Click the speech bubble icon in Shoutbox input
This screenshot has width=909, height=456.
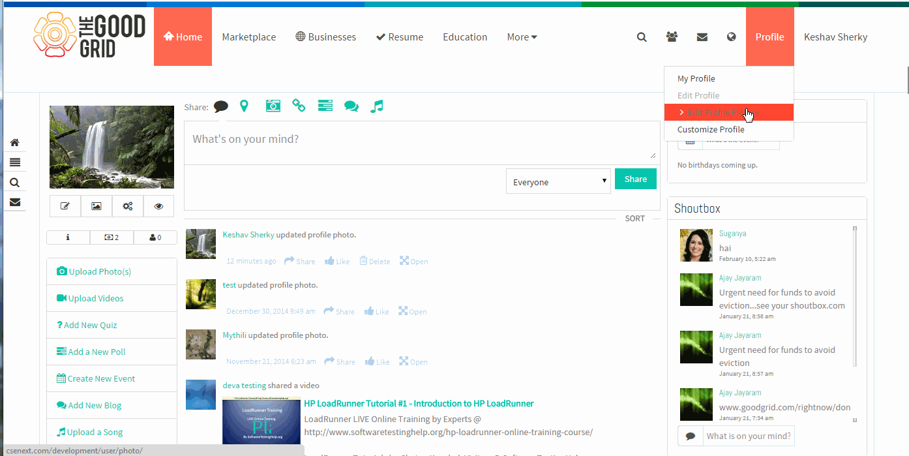point(691,436)
